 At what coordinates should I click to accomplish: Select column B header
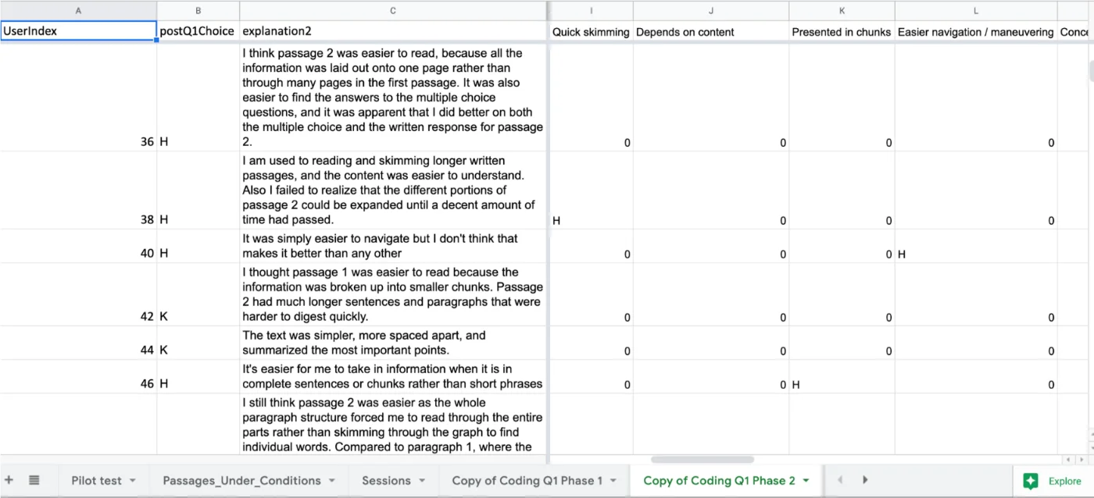tap(198, 11)
